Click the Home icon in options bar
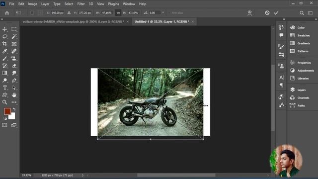Screen dimensions: 318x179 pos(7,13)
